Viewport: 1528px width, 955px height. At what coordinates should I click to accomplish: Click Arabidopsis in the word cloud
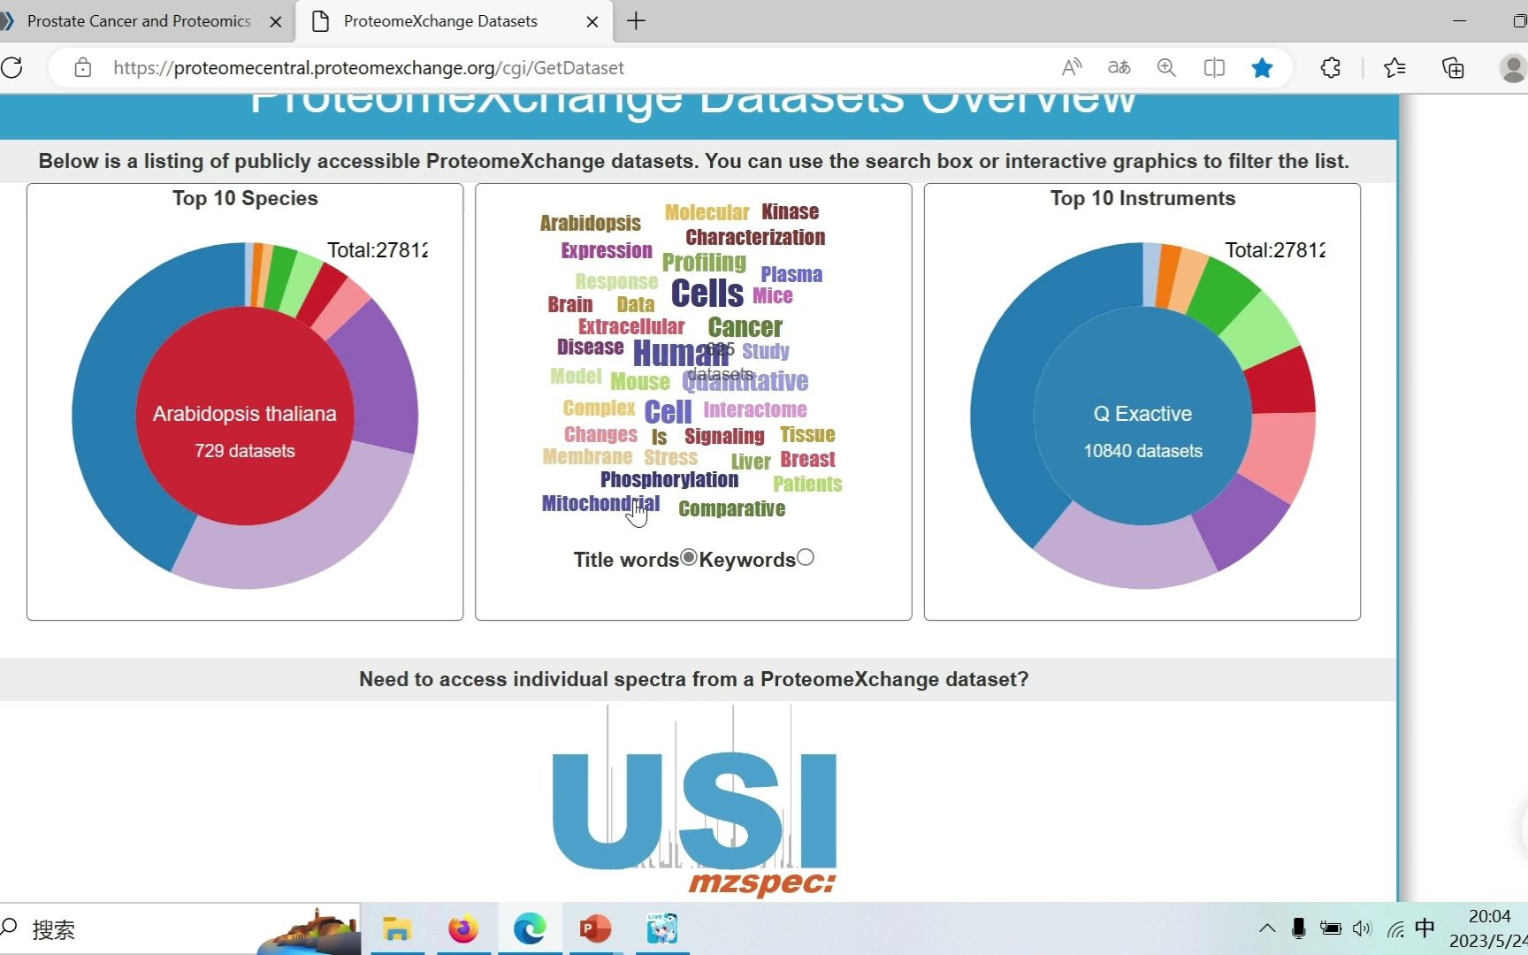coord(591,223)
